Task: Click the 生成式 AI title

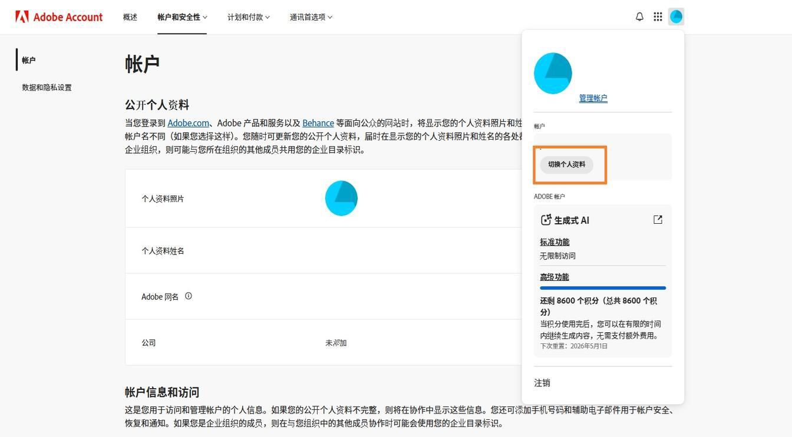Action: point(572,220)
